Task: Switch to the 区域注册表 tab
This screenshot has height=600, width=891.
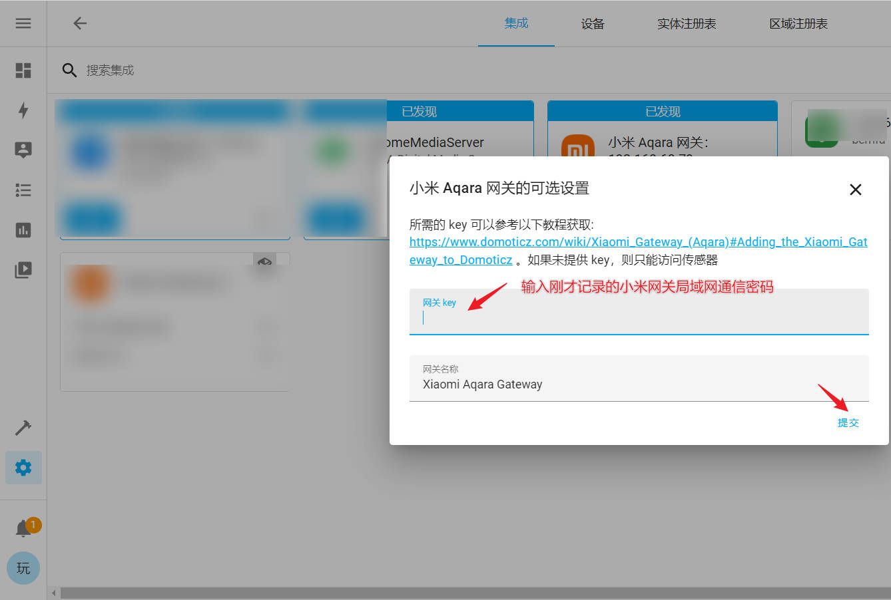Action: (798, 24)
